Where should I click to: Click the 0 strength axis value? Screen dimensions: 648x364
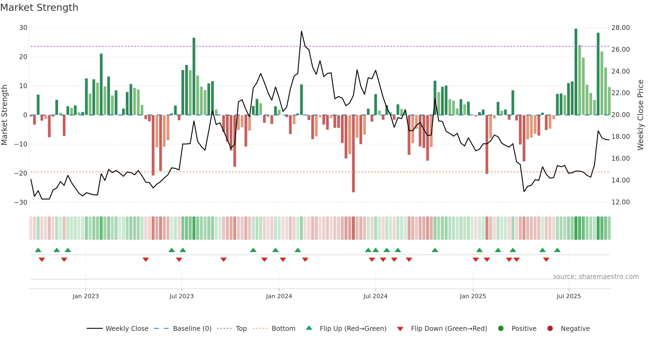[x=25, y=115]
